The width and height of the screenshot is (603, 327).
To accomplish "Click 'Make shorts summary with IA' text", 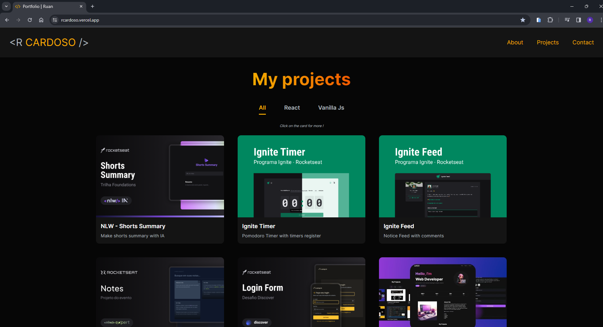I will click(x=132, y=236).
